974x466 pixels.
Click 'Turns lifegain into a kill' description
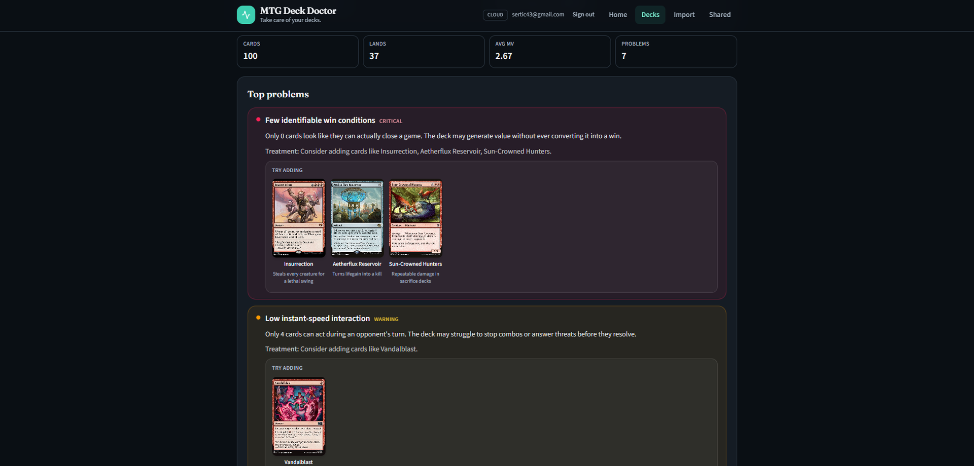357,274
